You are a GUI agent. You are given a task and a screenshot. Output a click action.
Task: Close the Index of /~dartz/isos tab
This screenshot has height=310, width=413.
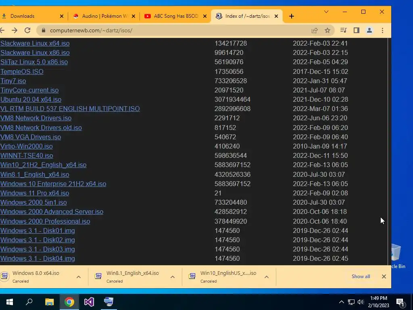click(x=276, y=16)
